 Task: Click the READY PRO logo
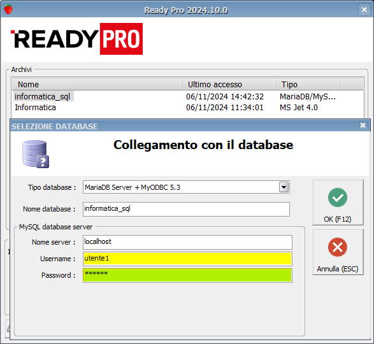(77, 39)
